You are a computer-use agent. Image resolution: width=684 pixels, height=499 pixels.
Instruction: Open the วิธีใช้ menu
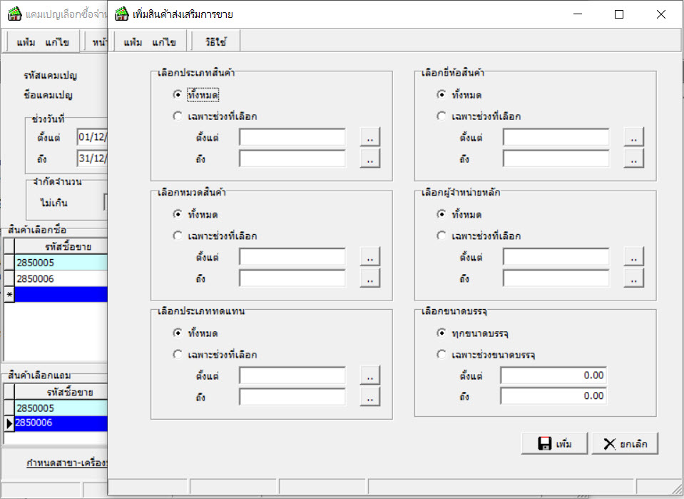218,42
